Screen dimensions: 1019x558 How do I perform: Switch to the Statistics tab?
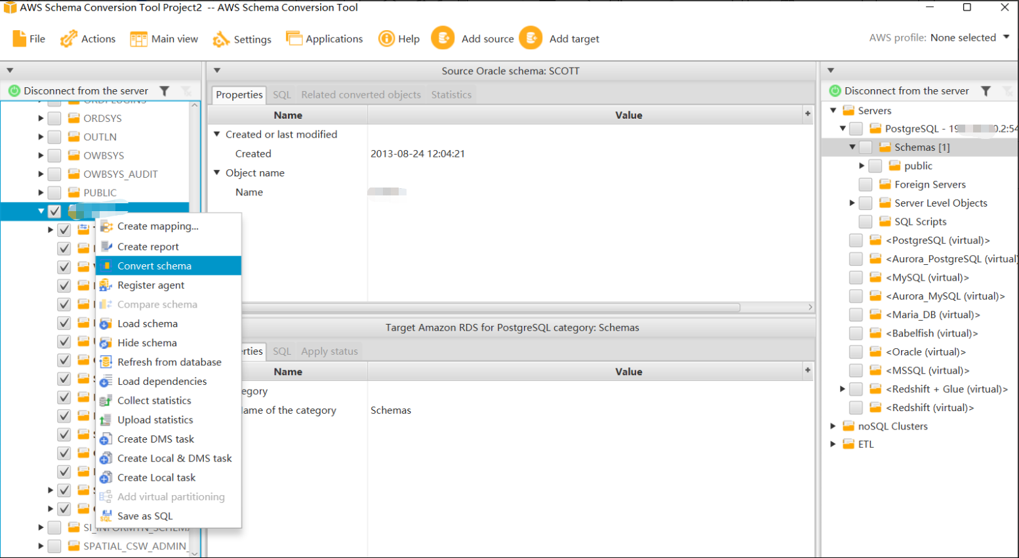click(x=451, y=94)
